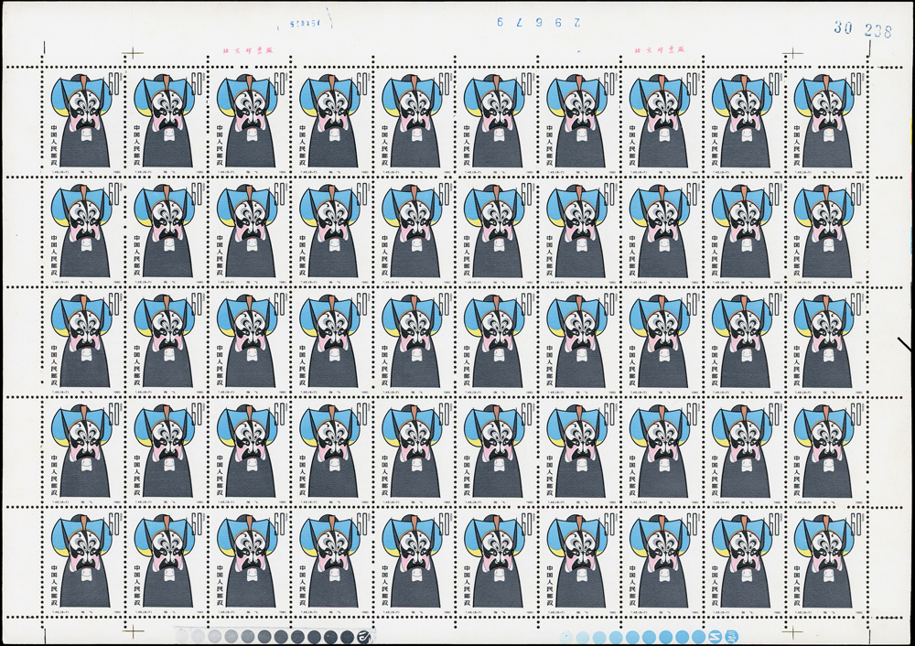
Task: Click the black diagonal mark on right margin
Action: (904, 345)
